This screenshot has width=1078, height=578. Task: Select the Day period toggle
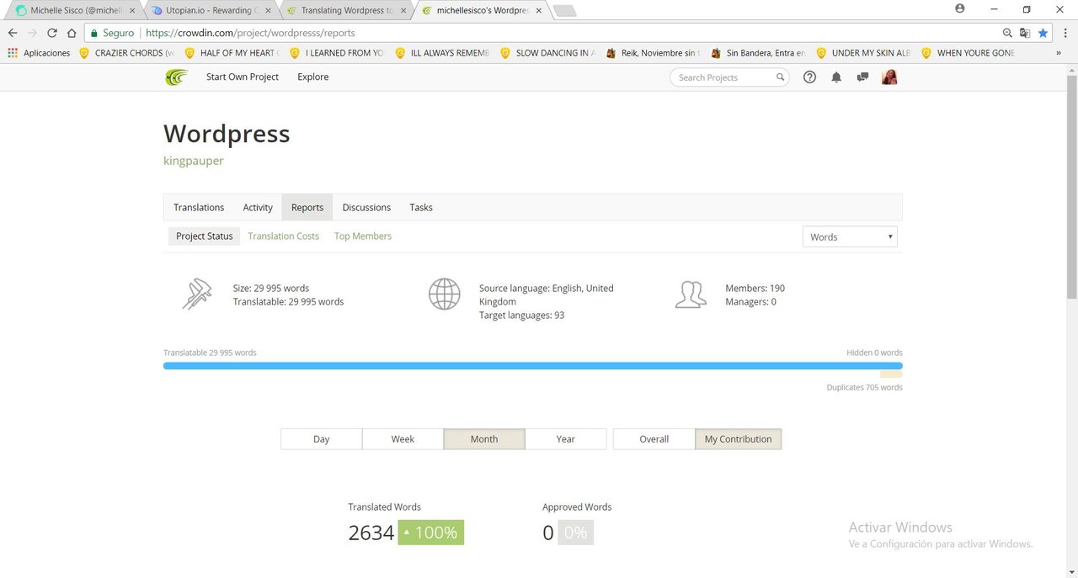321,439
